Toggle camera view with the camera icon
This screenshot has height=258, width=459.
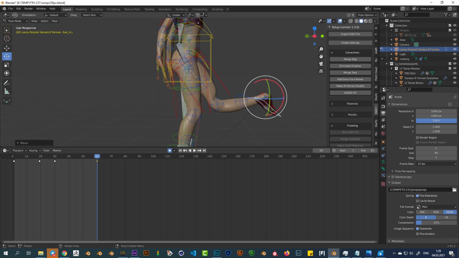321,64
